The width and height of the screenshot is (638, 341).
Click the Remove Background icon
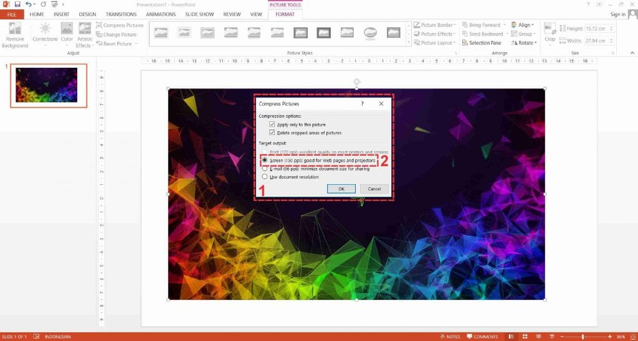coord(14,30)
